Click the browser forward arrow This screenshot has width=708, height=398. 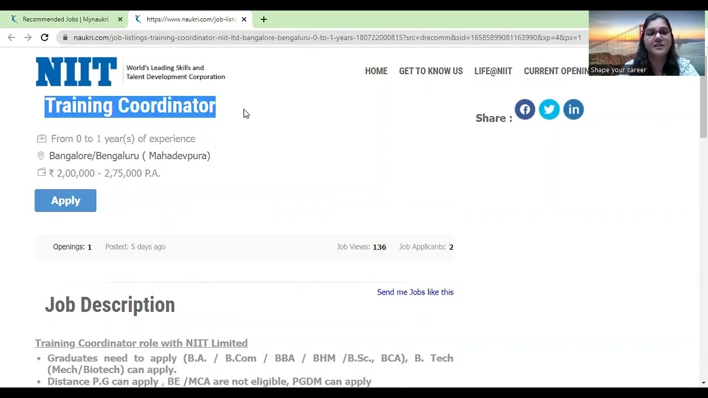click(28, 38)
